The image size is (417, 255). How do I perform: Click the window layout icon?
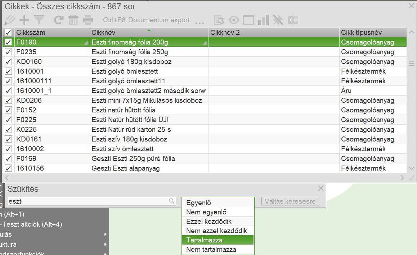249,20
